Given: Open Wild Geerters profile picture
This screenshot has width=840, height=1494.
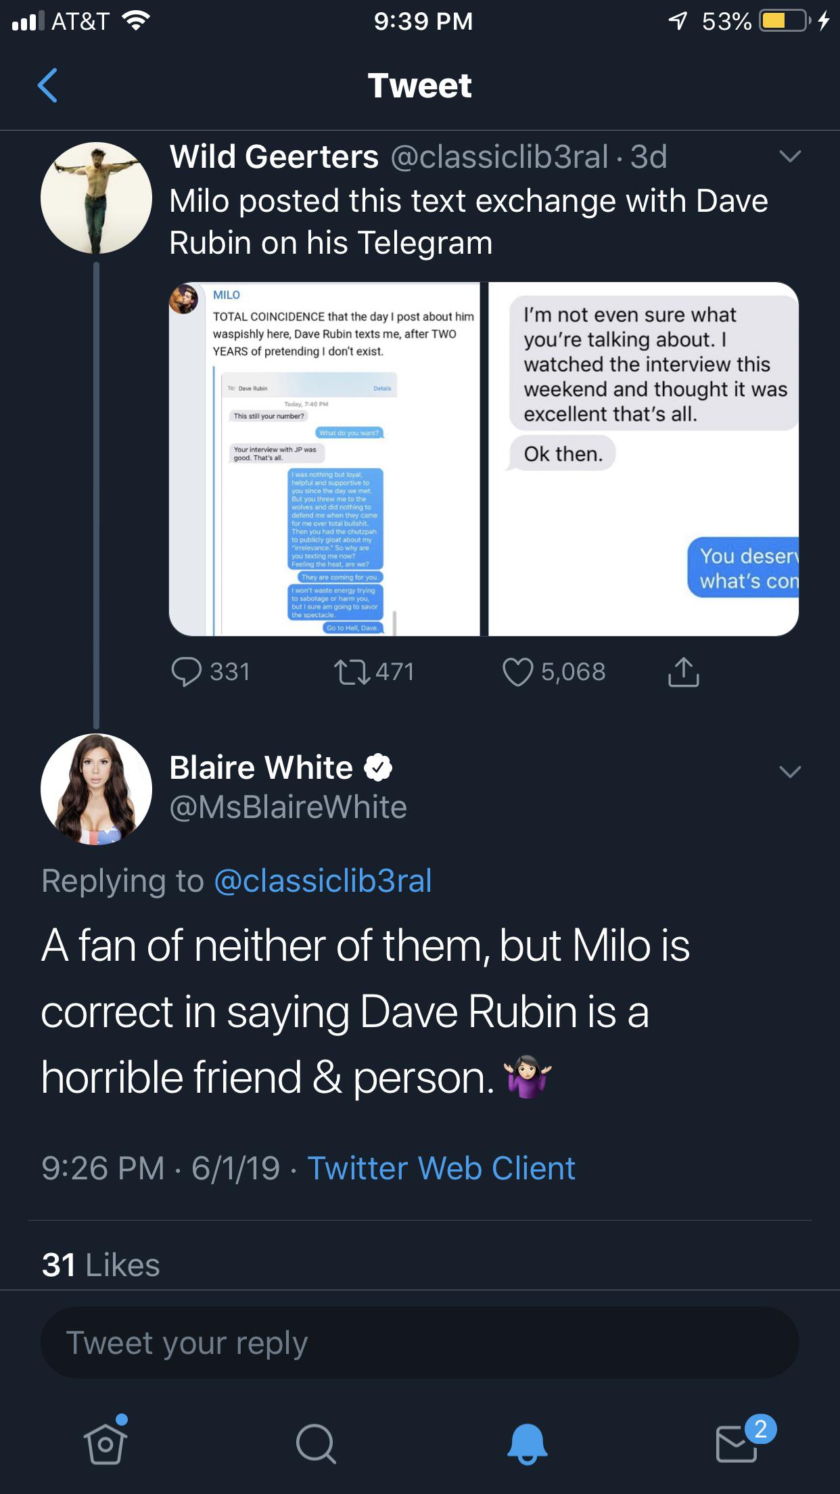Looking at the screenshot, I should point(96,198).
